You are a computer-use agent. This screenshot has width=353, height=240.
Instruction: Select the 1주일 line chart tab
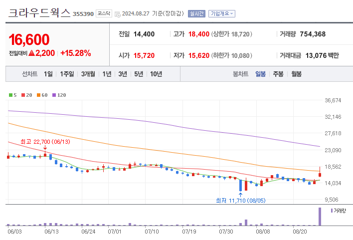pos(67,74)
